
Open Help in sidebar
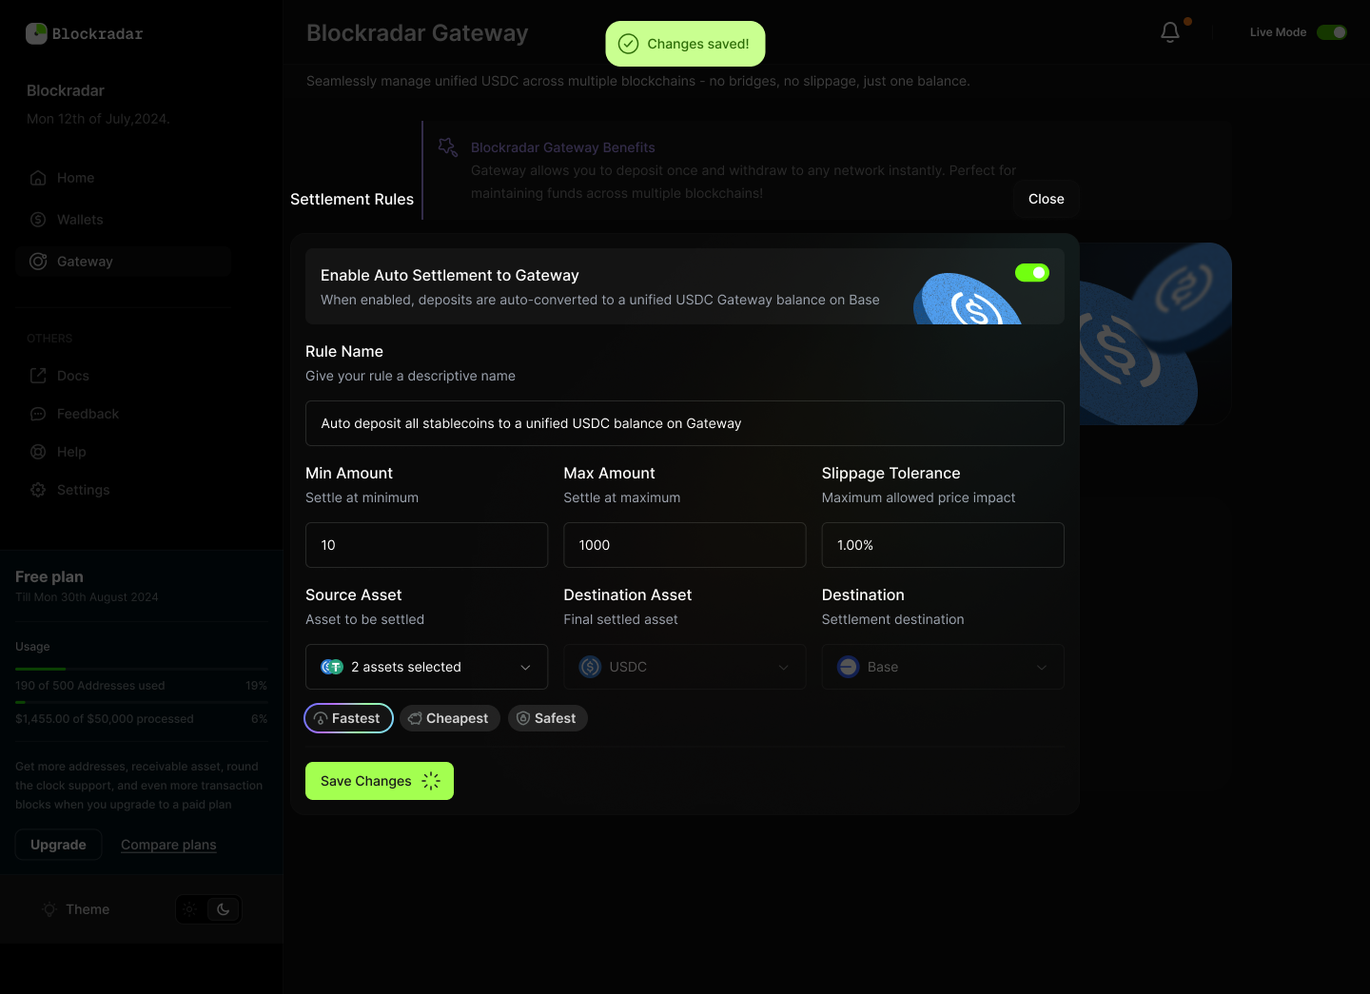[123, 452]
